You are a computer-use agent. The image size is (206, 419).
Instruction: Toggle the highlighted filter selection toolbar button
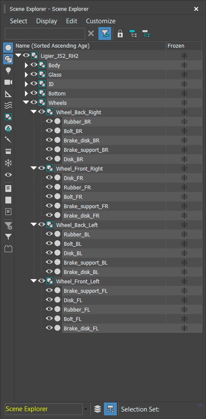105,34
